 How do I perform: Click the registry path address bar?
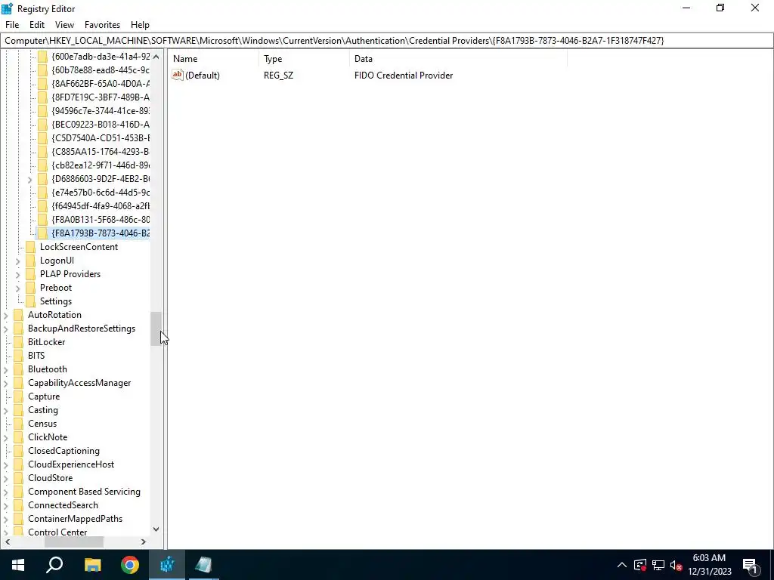[386, 41]
